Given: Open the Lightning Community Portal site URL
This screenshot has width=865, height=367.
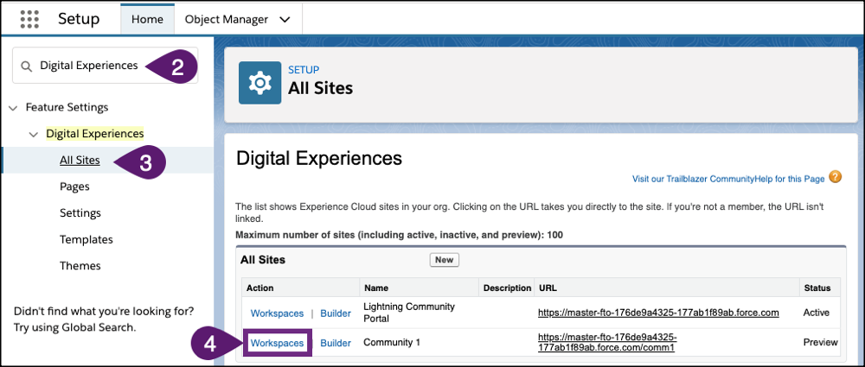Looking at the screenshot, I should [x=658, y=313].
